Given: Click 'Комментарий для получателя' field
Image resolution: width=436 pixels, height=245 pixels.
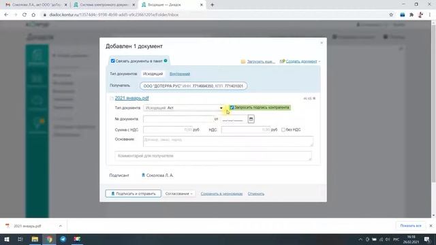Looking at the screenshot, I should (213, 156).
